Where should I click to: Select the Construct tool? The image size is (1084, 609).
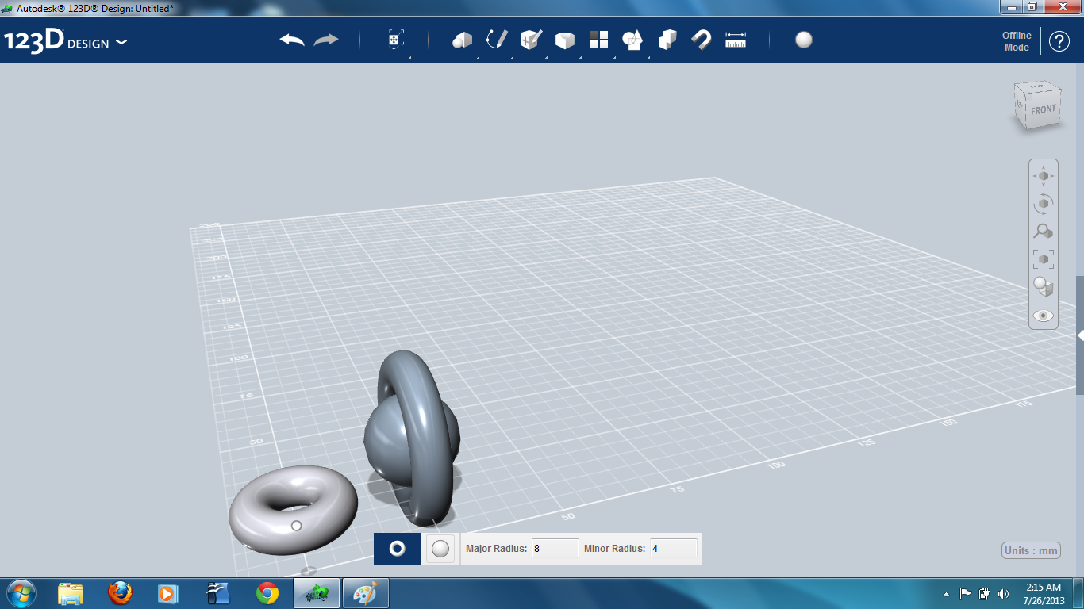click(530, 40)
